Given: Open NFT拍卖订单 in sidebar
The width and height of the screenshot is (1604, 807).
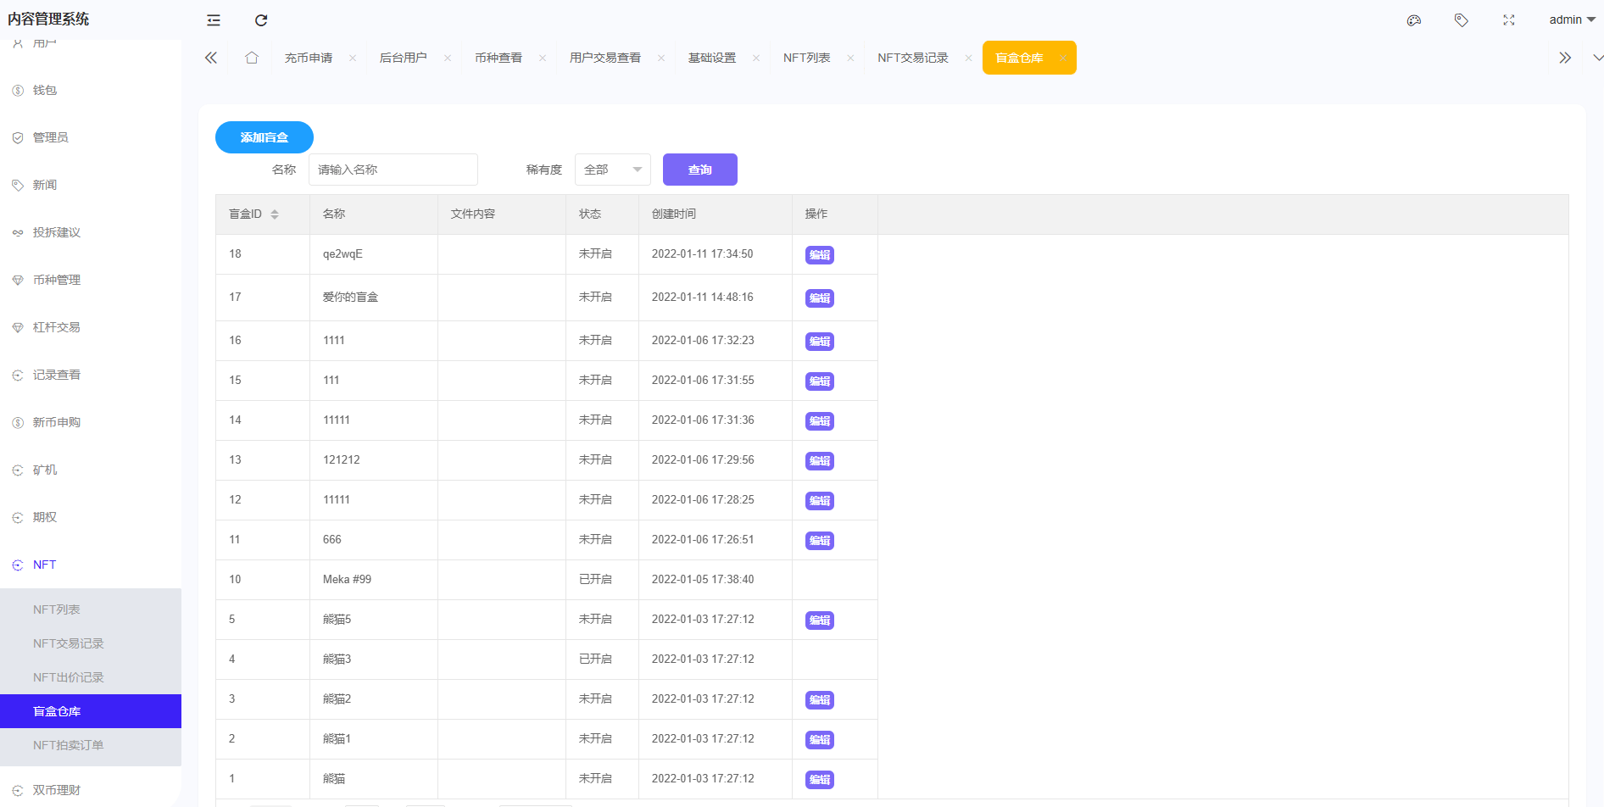Looking at the screenshot, I should (x=68, y=745).
